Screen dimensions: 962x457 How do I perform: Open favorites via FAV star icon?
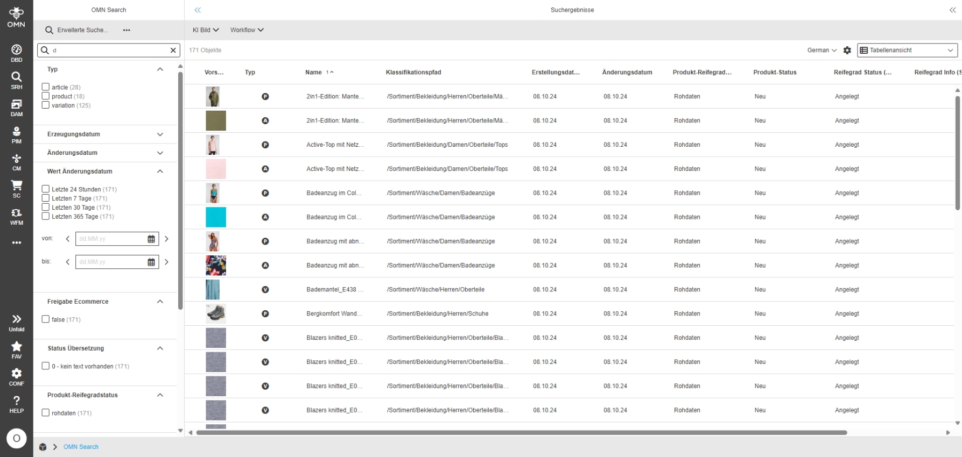[16, 349]
